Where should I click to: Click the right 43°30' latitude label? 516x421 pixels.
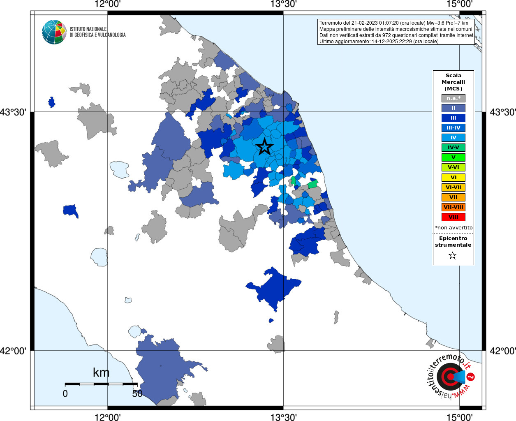click(x=502, y=112)
